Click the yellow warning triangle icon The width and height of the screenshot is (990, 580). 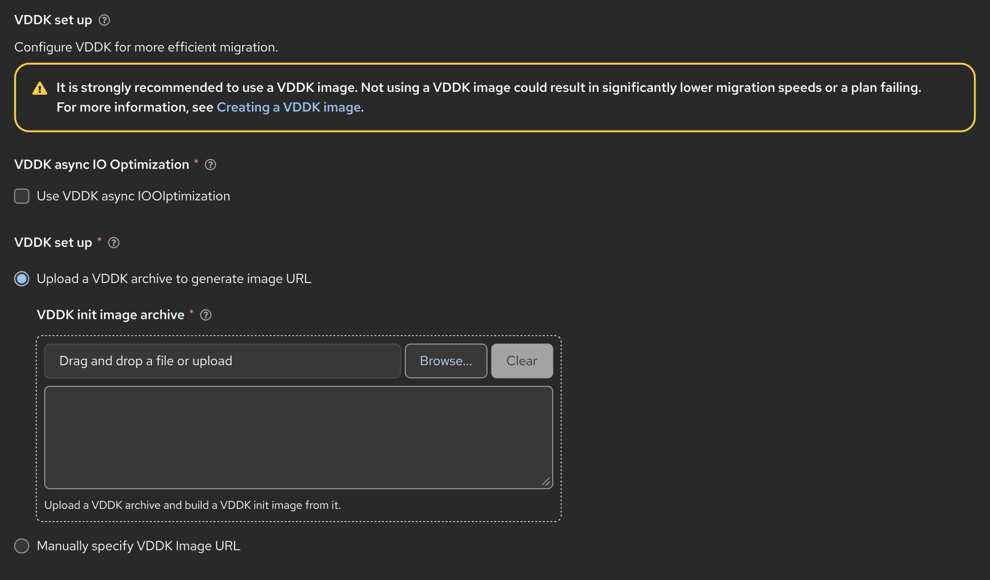point(40,88)
